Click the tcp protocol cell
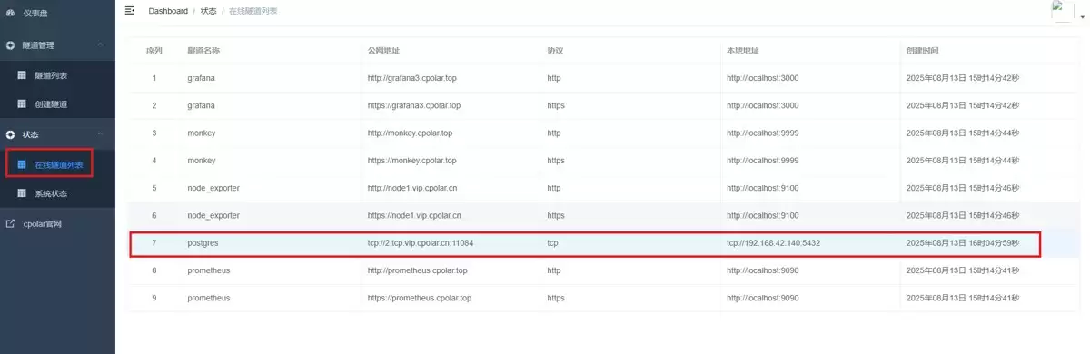1090x354 pixels. (x=552, y=243)
